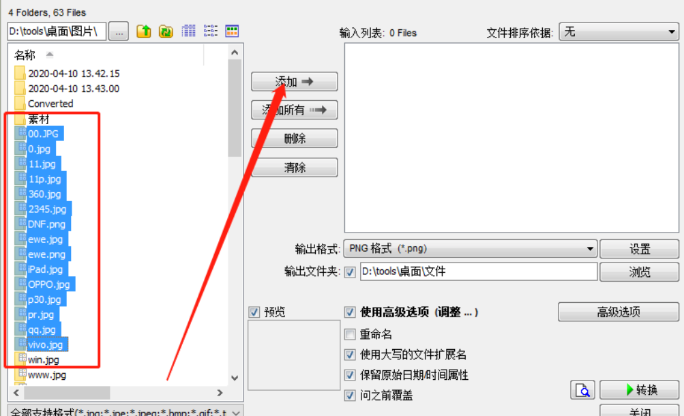This screenshot has height=416, width=684.
Task: Click the file list horizontal scrollbar thumb
Action: 67,393
